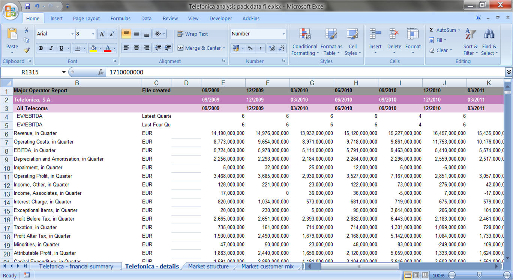This screenshot has width=513, height=280.
Task: Click the formula bar value 1710000000
Action: 126,72
